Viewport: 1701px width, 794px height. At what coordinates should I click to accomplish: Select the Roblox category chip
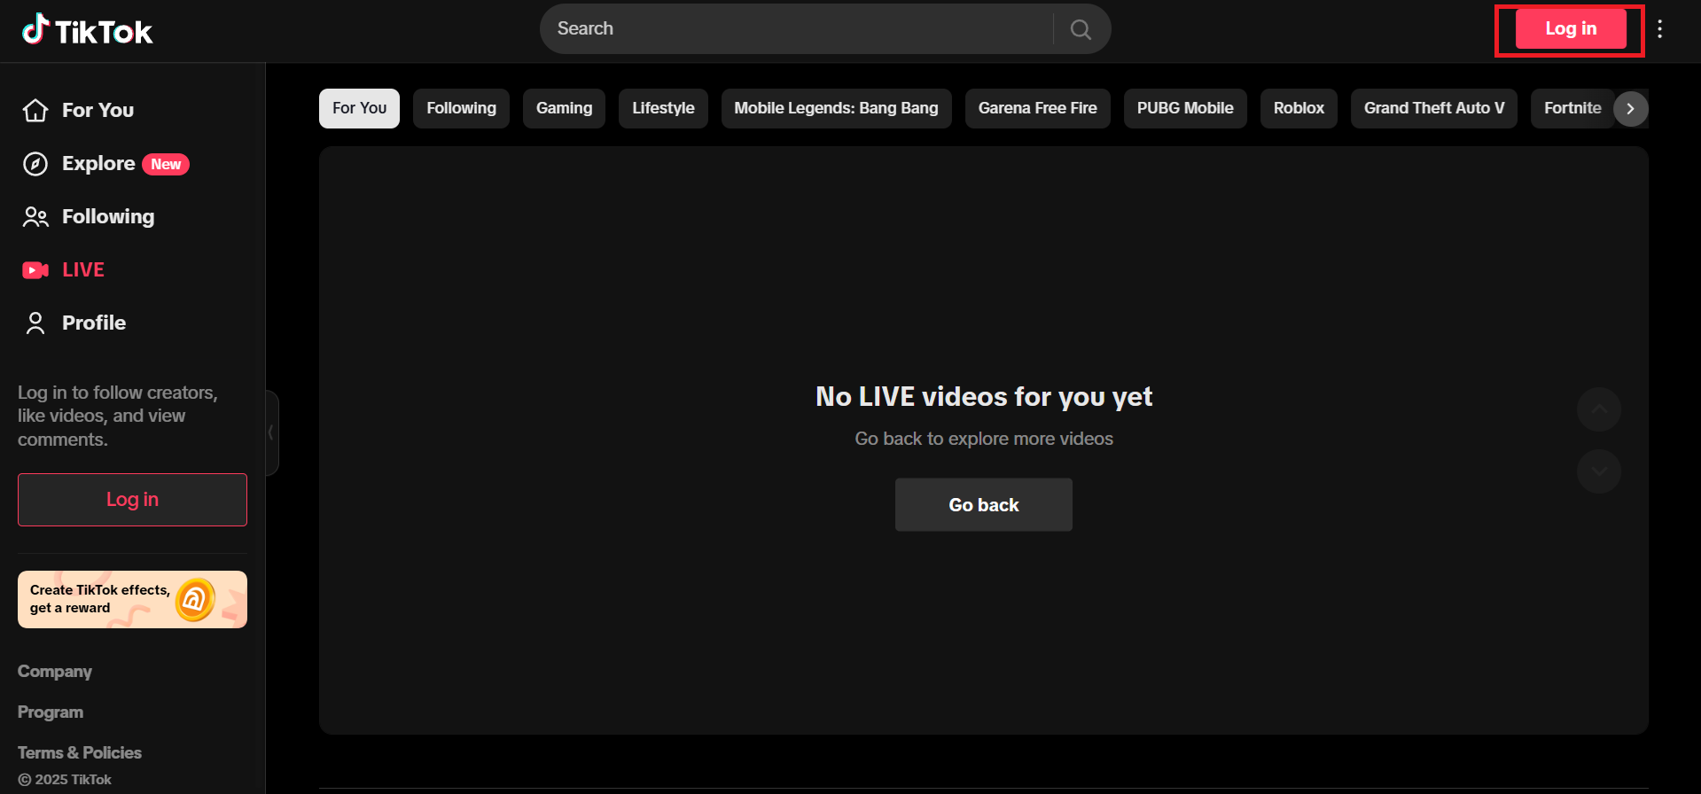click(1299, 108)
